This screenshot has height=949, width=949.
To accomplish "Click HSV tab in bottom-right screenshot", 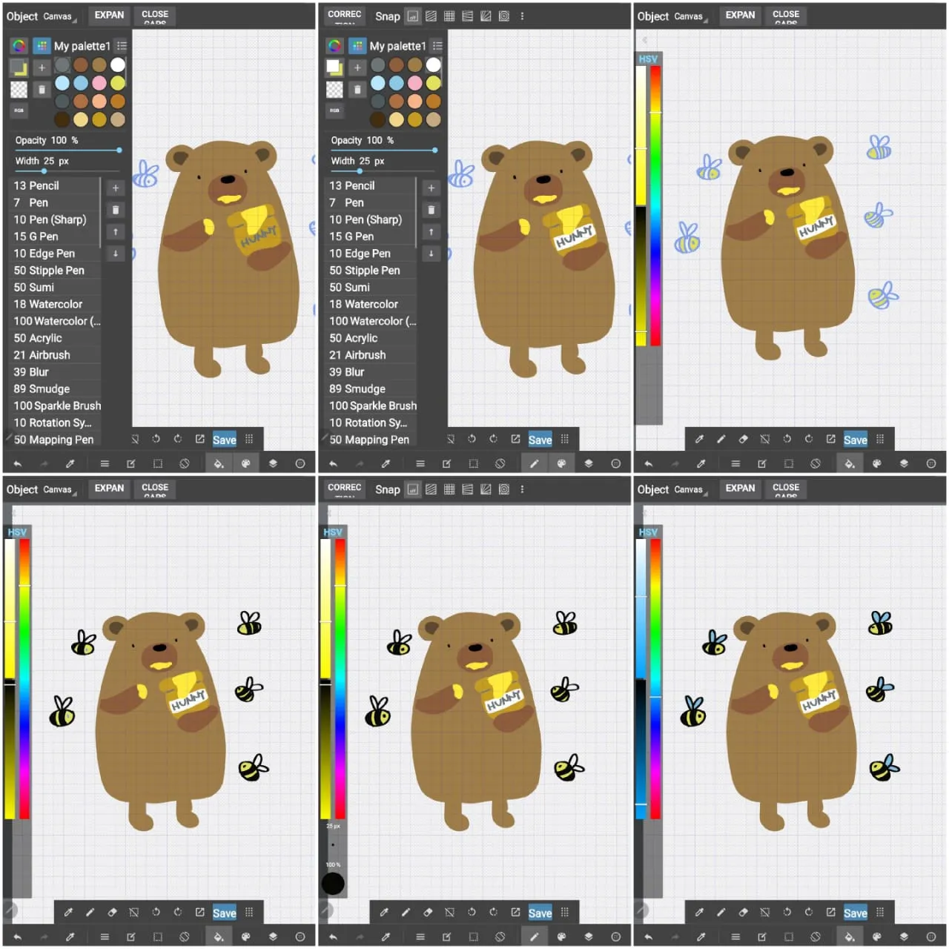I will tap(648, 532).
